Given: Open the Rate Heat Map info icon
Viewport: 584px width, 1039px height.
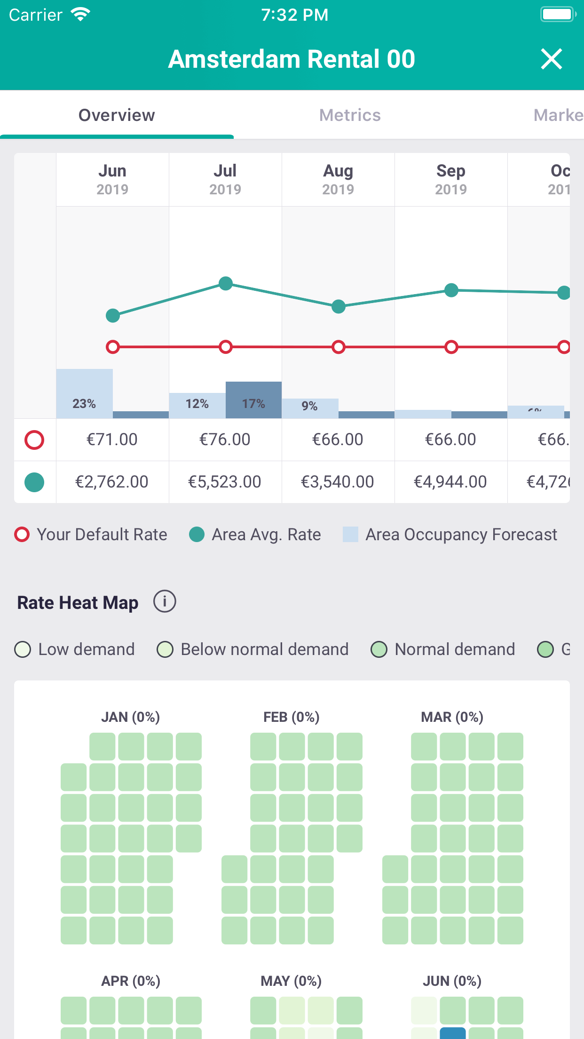Looking at the screenshot, I should (x=165, y=601).
